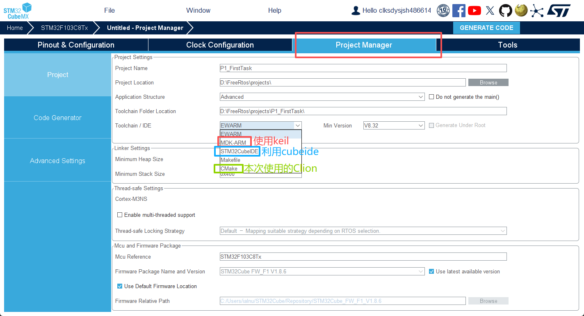Open the Window menu

click(198, 11)
